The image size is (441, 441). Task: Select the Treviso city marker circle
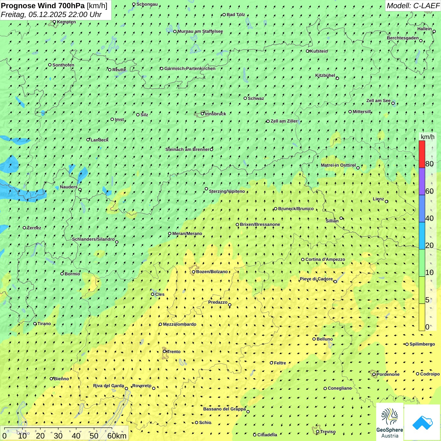(x=318, y=432)
